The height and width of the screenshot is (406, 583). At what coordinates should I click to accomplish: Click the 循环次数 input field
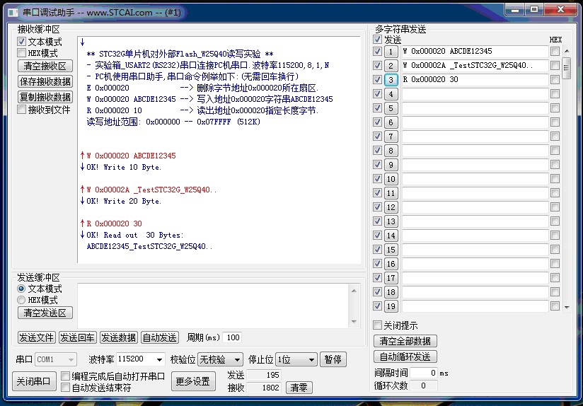coord(424,385)
